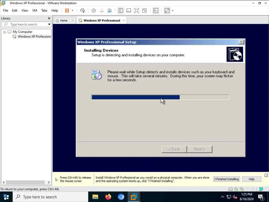Open the Edit menu
The width and height of the screenshot is (269, 202).
point(15,11)
